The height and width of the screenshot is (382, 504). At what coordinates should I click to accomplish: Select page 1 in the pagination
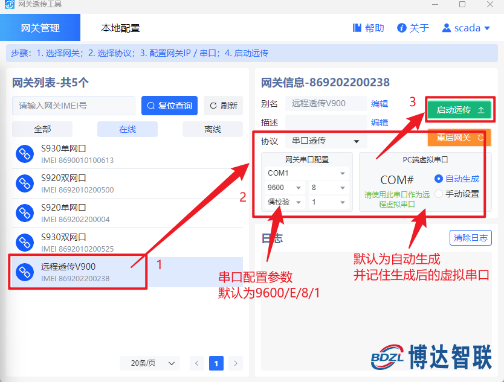click(216, 363)
